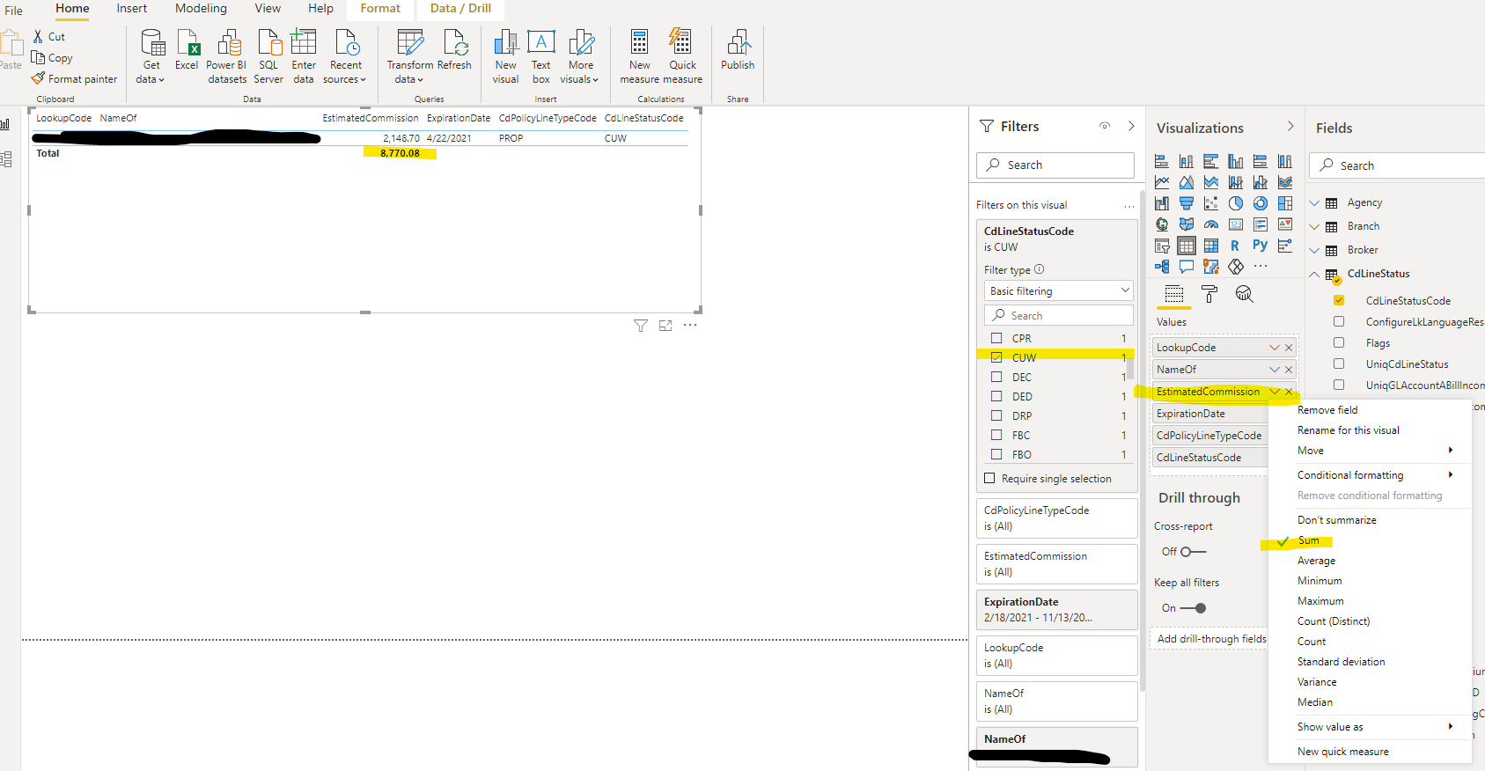1485x771 pixels.
Task: Select the treemap visual
Action: [x=1285, y=203]
